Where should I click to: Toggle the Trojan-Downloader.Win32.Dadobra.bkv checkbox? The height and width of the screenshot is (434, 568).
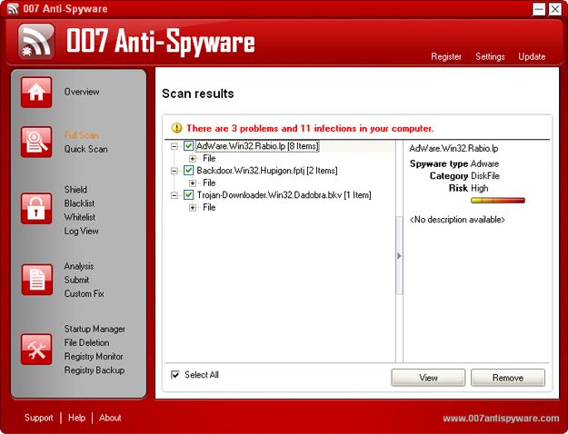tap(188, 194)
